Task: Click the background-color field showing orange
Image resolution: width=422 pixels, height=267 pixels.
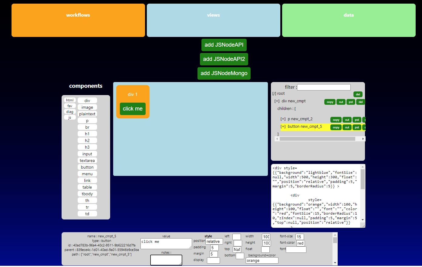Action: click(262, 261)
